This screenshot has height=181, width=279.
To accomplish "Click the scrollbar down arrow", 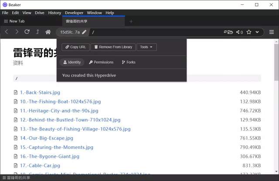I will [x=276, y=171].
